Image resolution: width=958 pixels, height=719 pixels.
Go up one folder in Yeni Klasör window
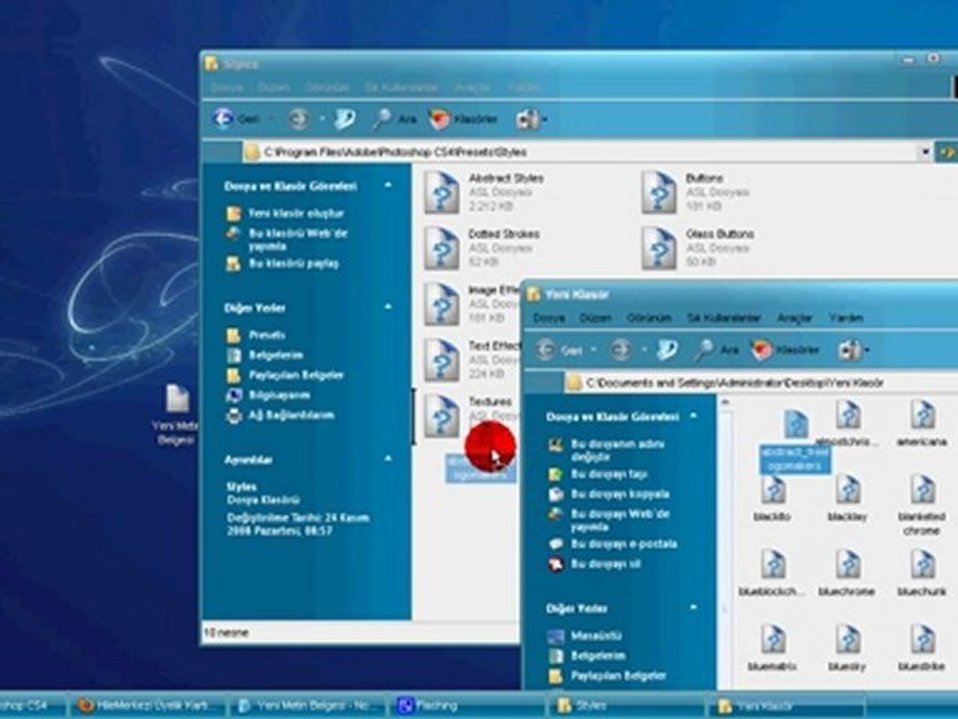point(667,350)
